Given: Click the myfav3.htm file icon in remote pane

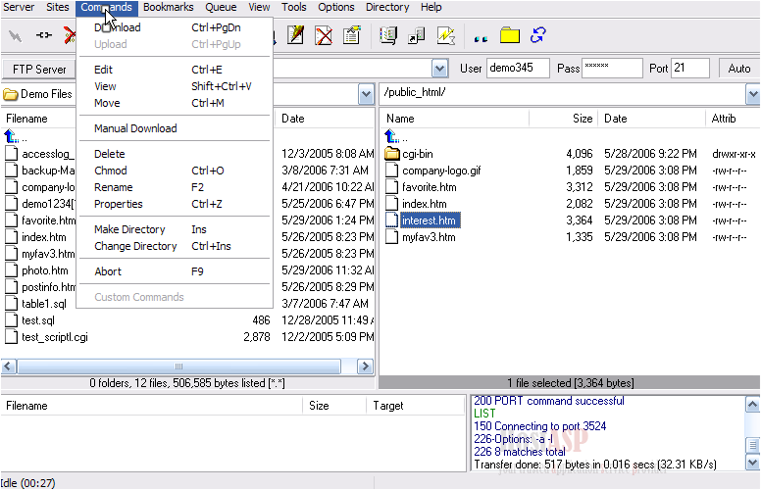Looking at the screenshot, I should (x=391, y=237).
